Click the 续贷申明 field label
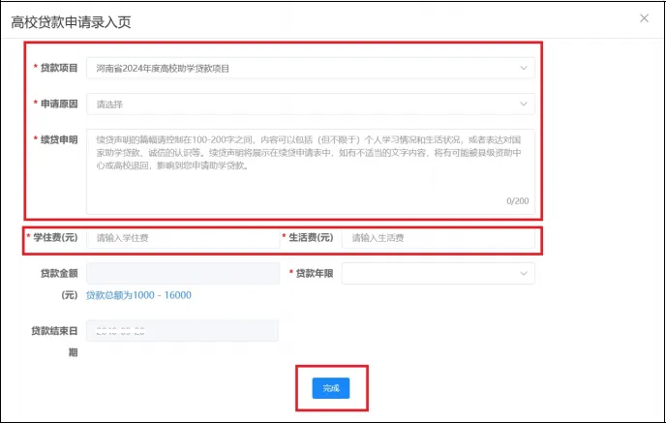Screen dimensions: 666x423 tap(58, 138)
